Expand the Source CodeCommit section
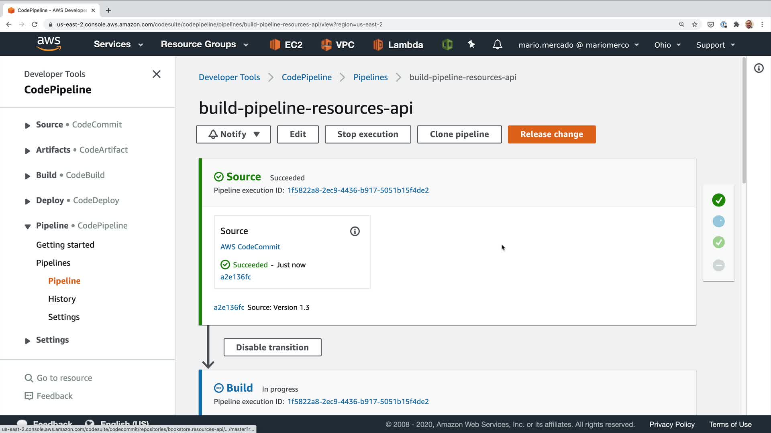Screen dimensions: 771x433 pos(28,125)
